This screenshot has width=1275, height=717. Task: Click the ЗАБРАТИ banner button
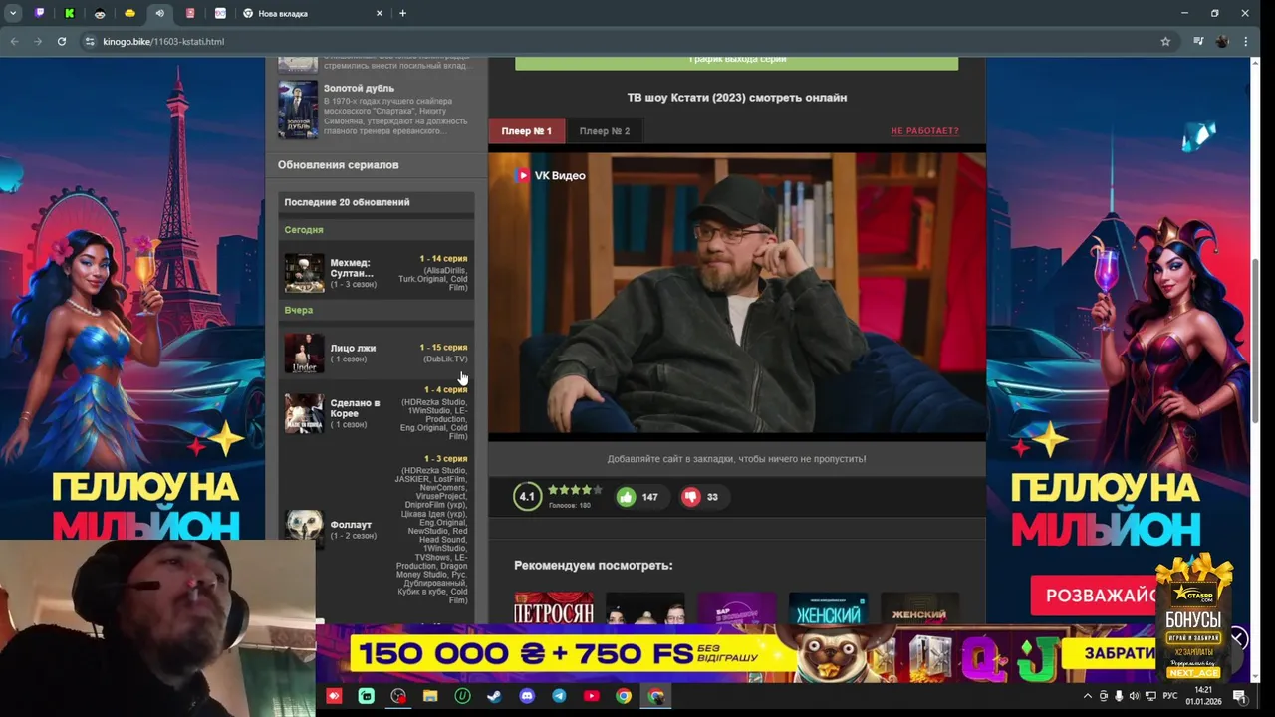pos(1110,653)
